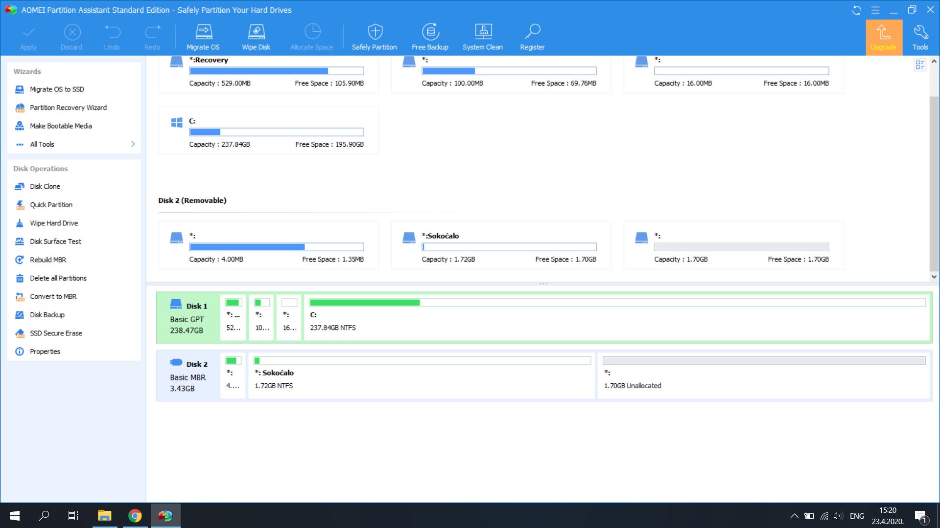The width and height of the screenshot is (940, 528).
Task: Click Disk 1 first small partition block
Action: pyautogui.click(x=233, y=318)
